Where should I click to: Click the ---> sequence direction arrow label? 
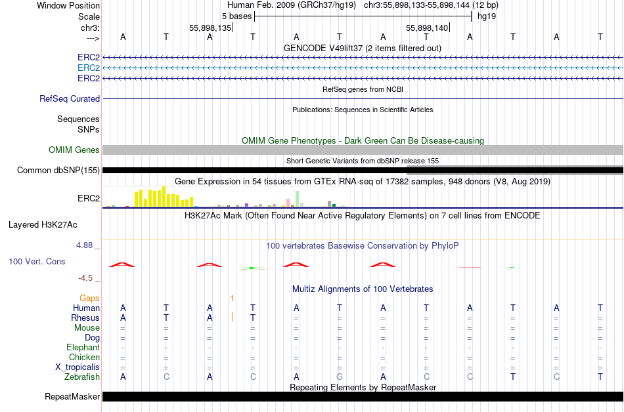pyautogui.click(x=93, y=38)
